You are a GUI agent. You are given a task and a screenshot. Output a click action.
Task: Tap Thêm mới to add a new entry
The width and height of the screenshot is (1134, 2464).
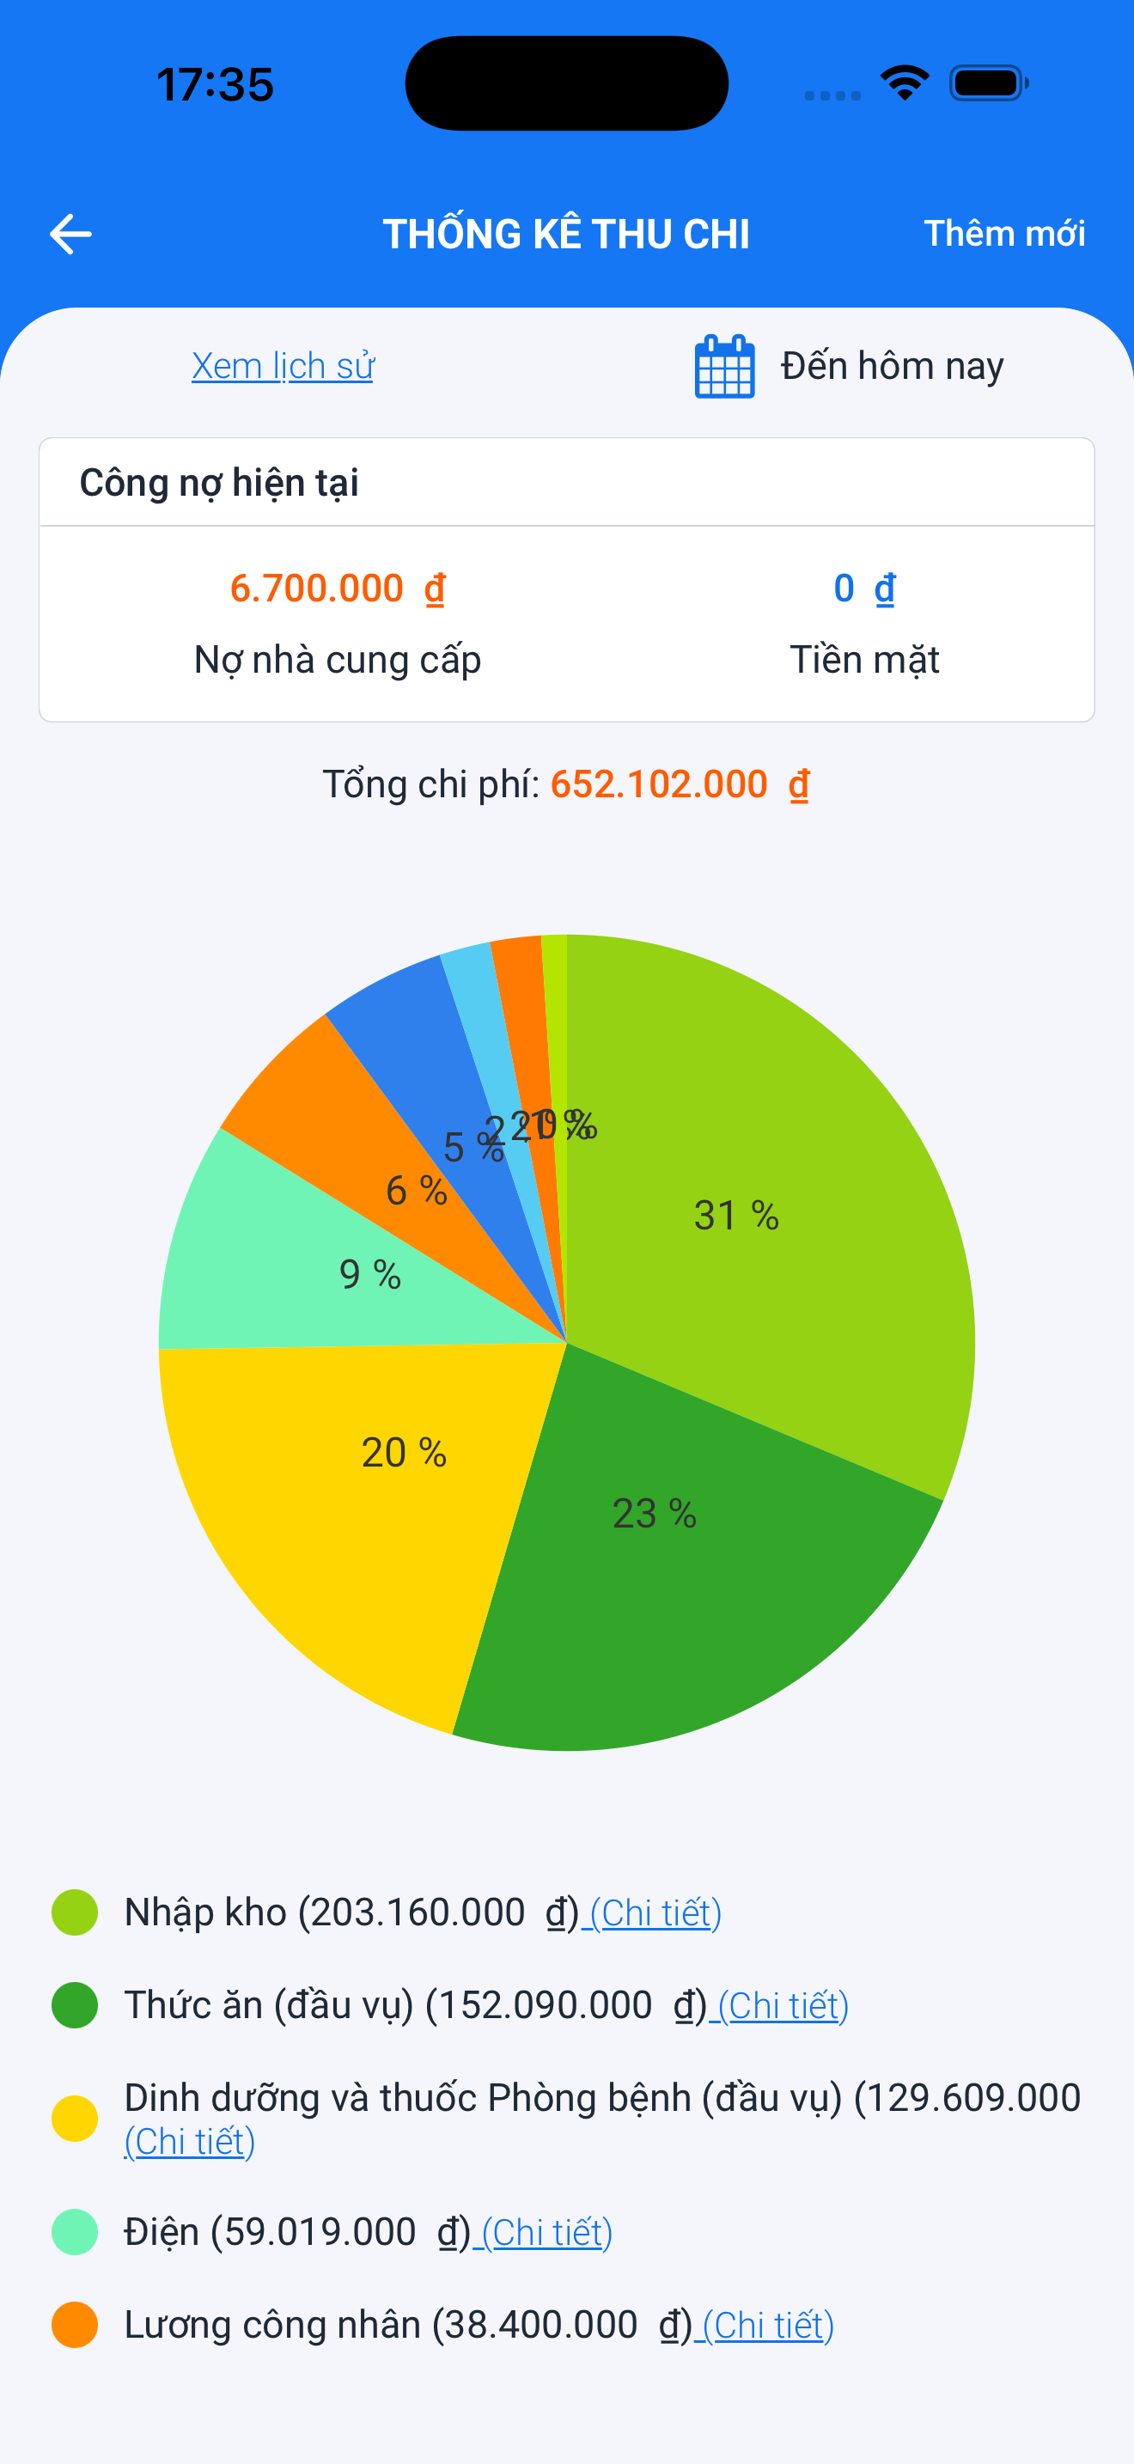tap(1004, 234)
